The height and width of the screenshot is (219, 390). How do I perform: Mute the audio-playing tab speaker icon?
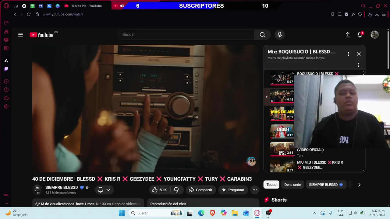pos(122,6)
